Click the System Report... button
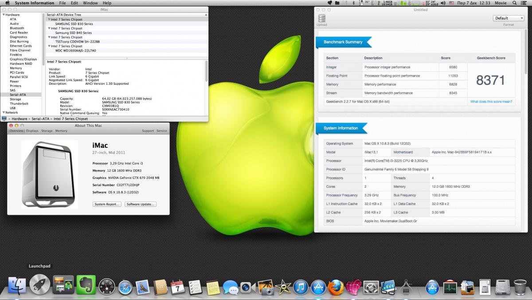Image resolution: width=532 pixels, height=300 pixels. tap(107, 204)
